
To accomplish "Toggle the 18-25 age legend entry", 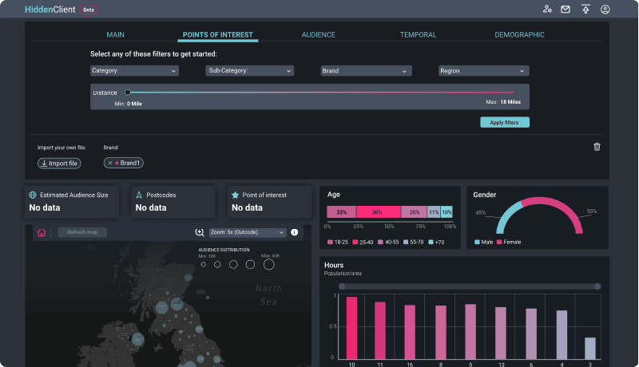I will [337, 242].
